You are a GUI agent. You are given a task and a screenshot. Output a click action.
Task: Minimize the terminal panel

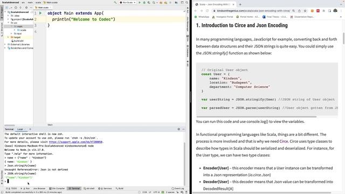point(183,129)
